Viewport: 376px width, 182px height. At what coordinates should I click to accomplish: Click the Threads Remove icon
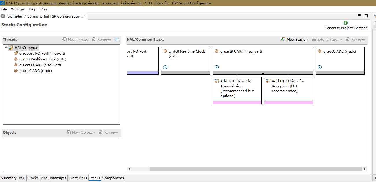[94, 40]
